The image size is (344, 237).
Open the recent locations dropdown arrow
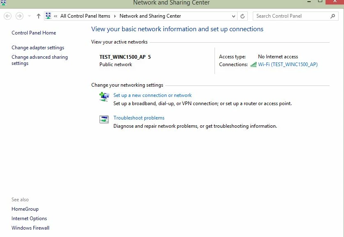click(29, 16)
